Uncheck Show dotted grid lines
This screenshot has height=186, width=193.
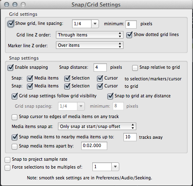pyautogui.click(x=129, y=35)
